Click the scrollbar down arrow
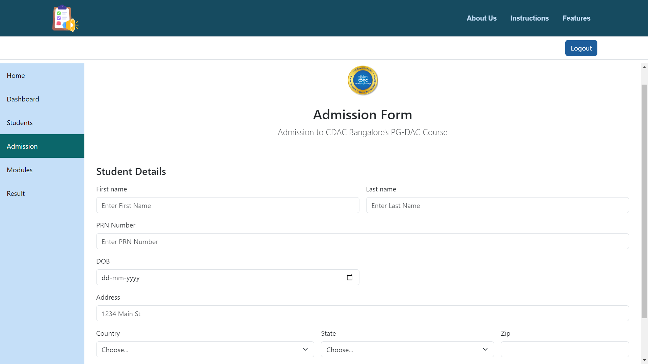Screen dimensions: 648x364 coord(645,360)
